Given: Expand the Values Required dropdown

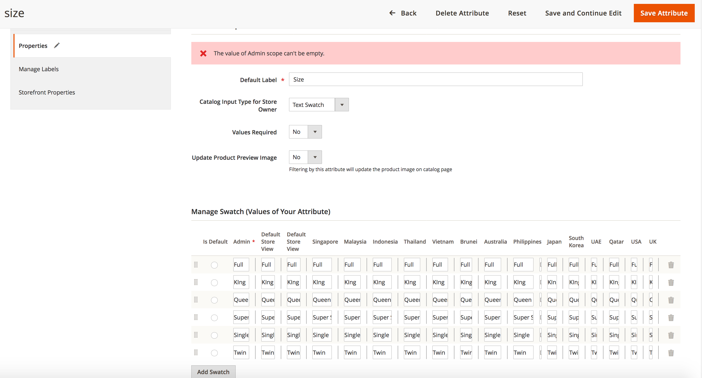Looking at the screenshot, I should tap(305, 132).
